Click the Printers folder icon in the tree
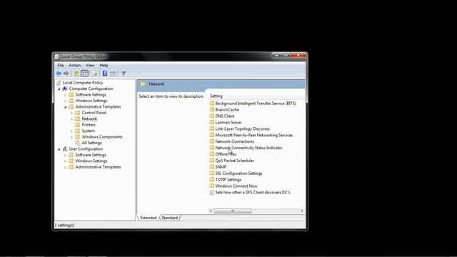The image size is (457, 257). pos(78,125)
